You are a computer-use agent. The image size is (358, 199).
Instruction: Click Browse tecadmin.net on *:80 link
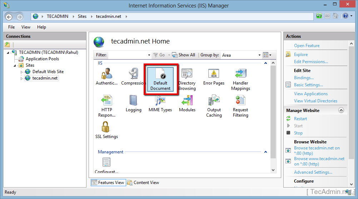pos(317,150)
